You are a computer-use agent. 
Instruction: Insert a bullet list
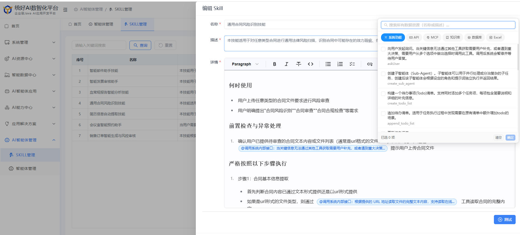tap(328, 64)
